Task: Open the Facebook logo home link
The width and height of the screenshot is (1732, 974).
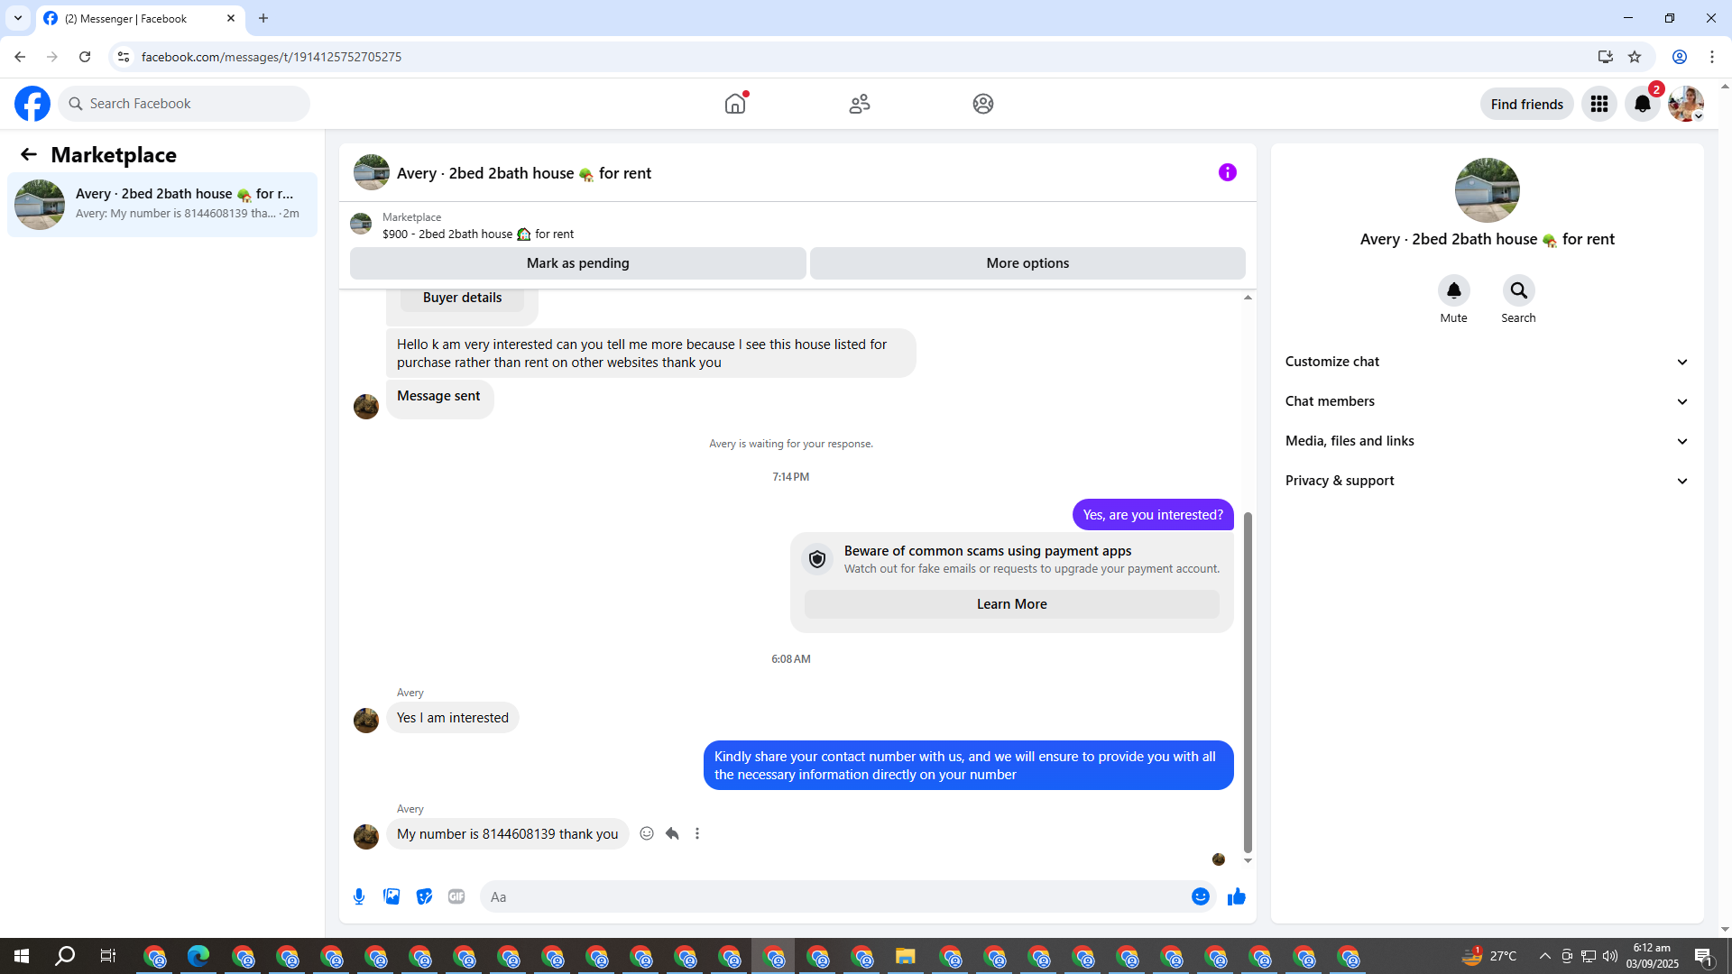Action: [32, 104]
